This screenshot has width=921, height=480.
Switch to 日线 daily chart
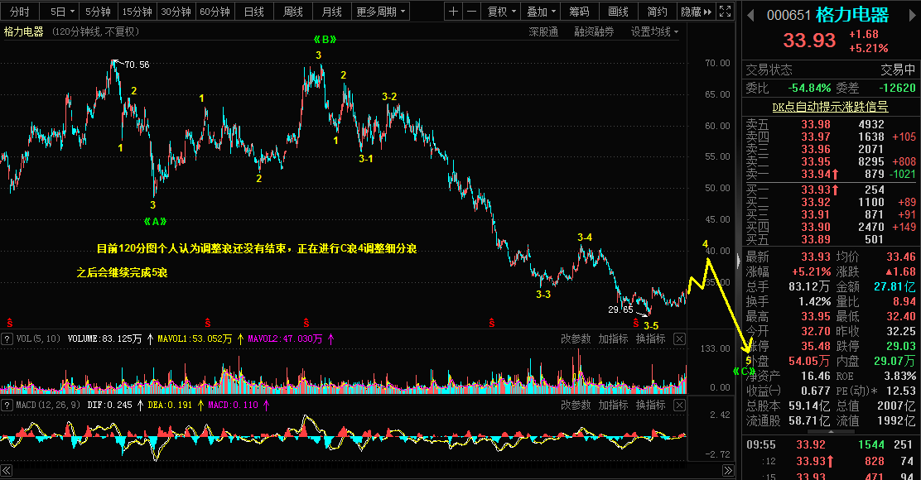(253, 11)
